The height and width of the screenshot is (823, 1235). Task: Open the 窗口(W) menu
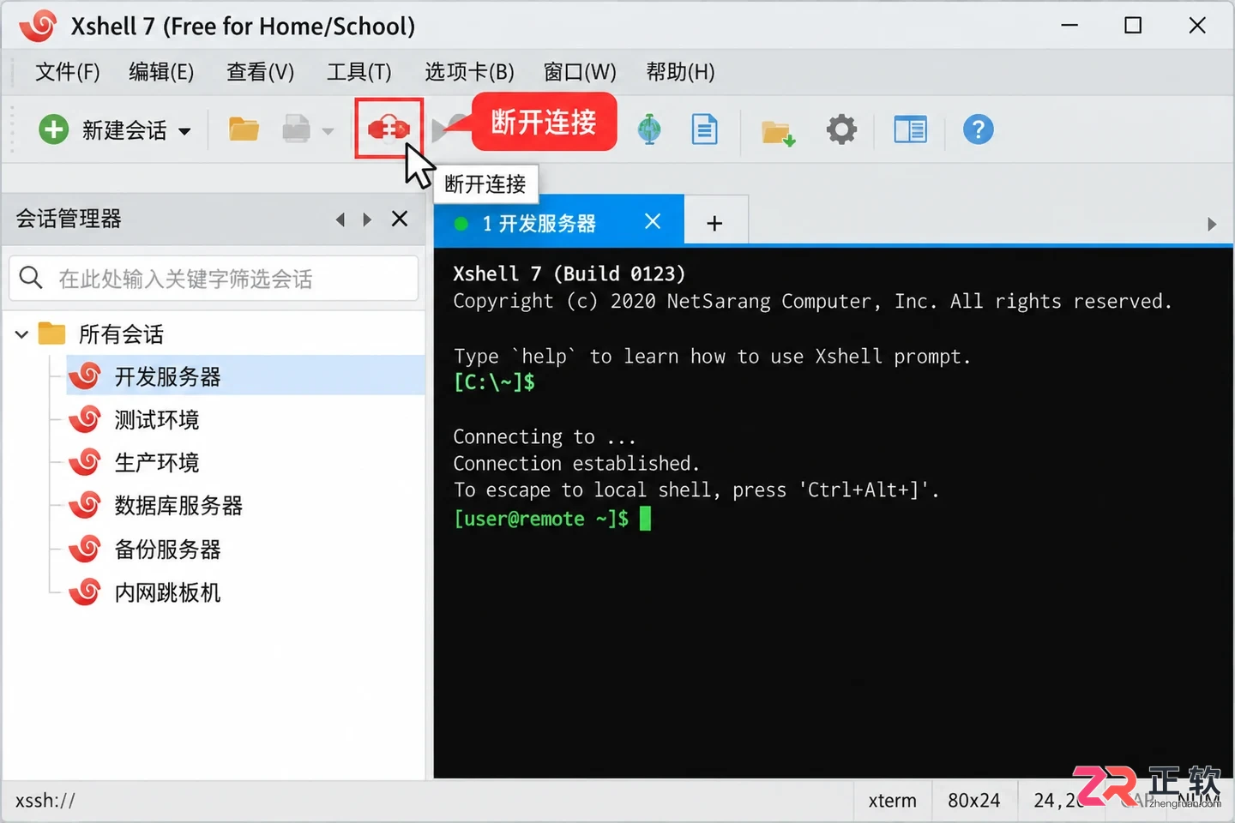(x=580, y=72)
